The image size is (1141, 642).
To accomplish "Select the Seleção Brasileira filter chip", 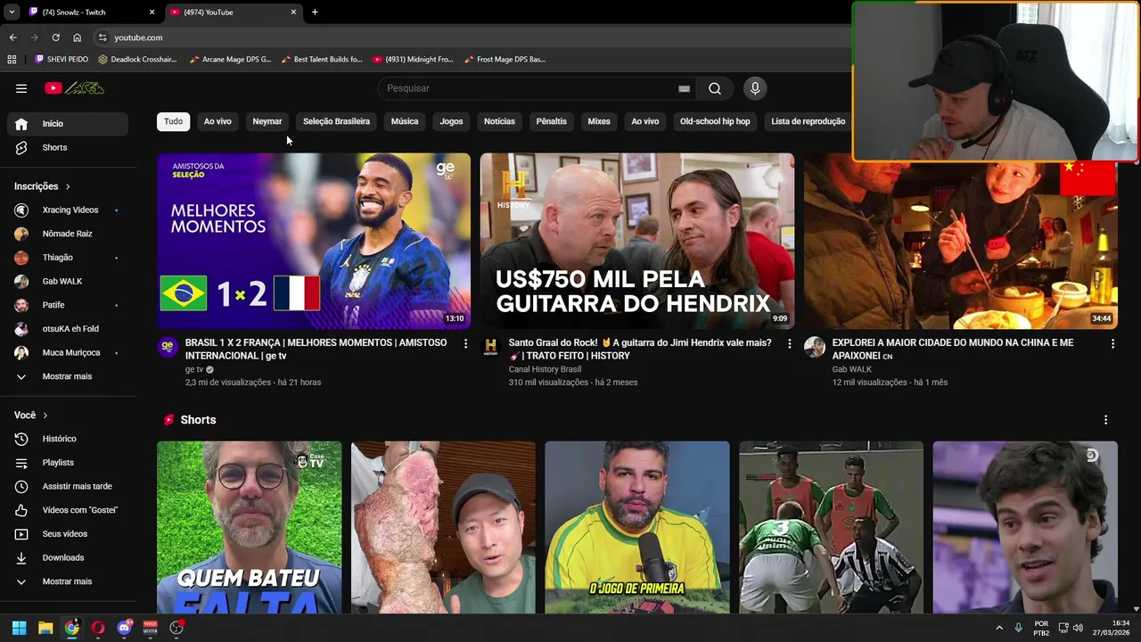I will pyautogui.click(x=336, y=121).
